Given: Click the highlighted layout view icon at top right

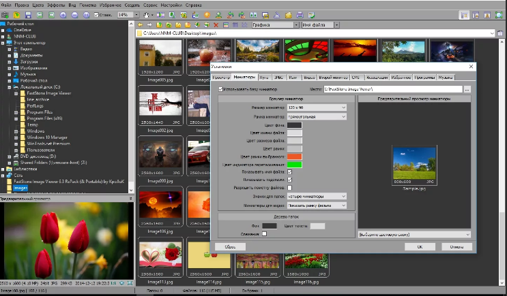Looking at the screenshot, I should pyautogui.click(x=464, y=14).
